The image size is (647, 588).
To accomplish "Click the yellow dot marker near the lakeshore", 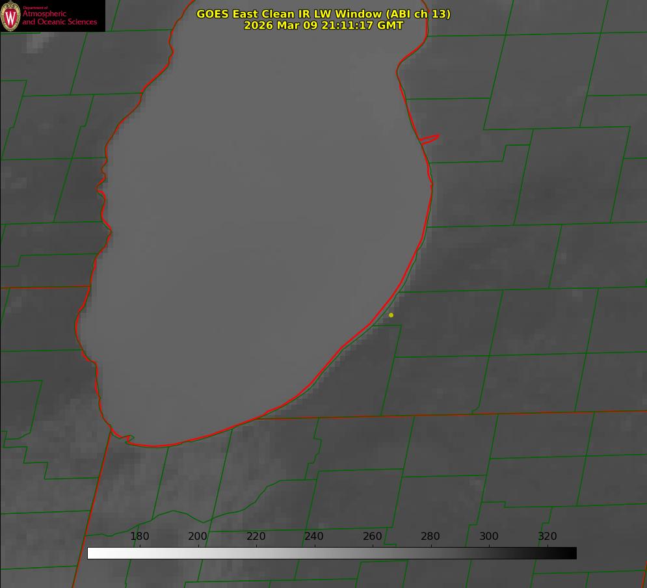I will click(391, 315).
